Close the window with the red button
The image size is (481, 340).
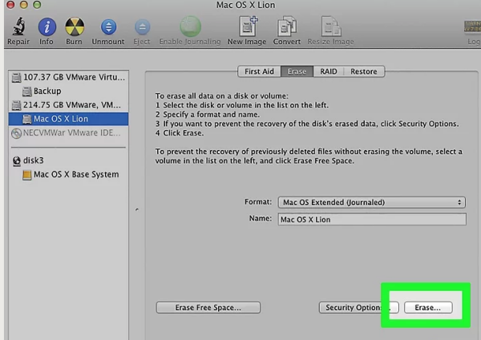pyautogui.click(x=10, y=5)
